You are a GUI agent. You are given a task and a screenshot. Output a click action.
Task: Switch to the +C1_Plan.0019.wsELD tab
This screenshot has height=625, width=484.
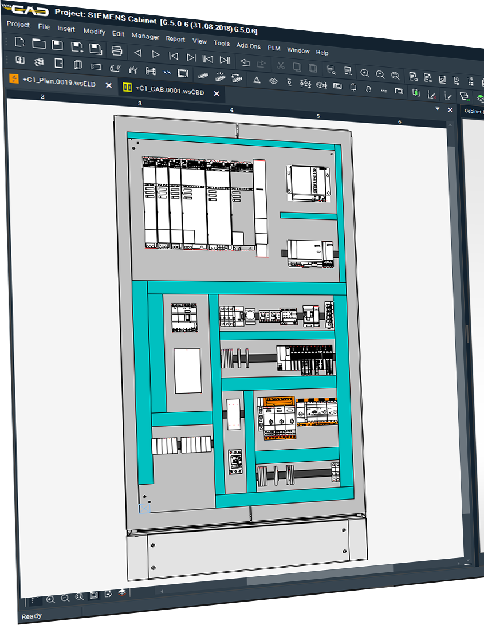(59, 82)
